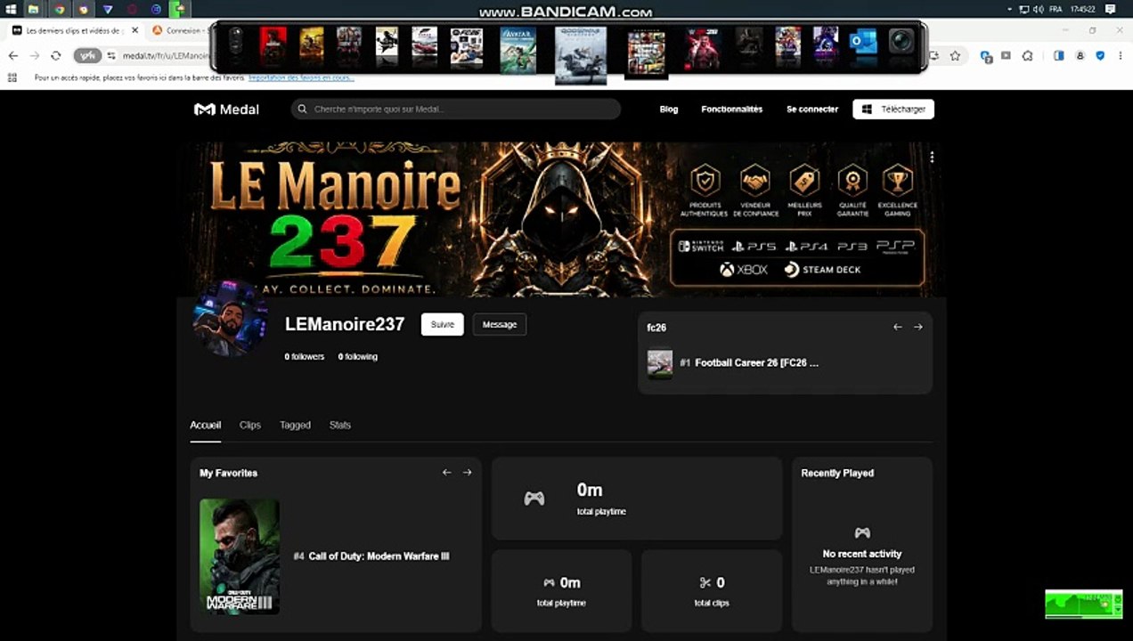Launch God of War from dock

[x=581, y=54]
